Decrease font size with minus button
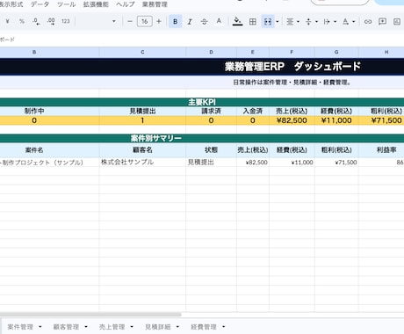The width and height of the screenshot is (404, 334). tap(130, 21)
